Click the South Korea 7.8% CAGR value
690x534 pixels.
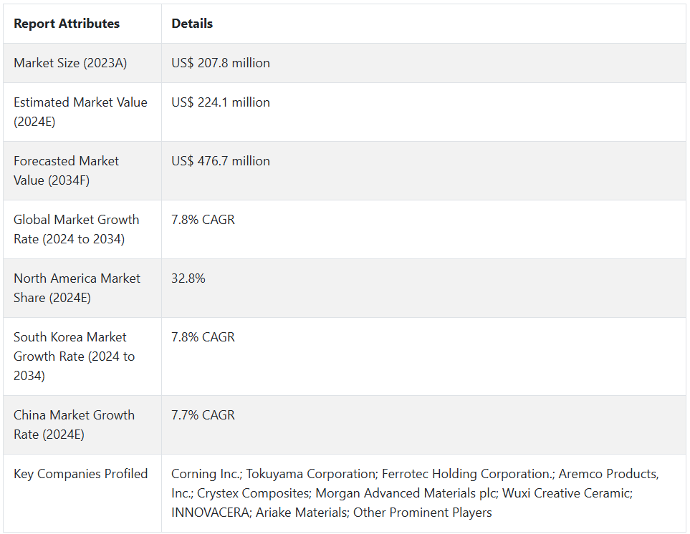pyautogui.click(x=203, y=337)
